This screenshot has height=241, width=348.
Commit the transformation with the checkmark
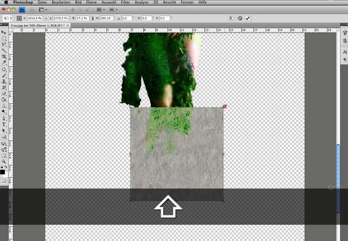[x=247, y=18]
